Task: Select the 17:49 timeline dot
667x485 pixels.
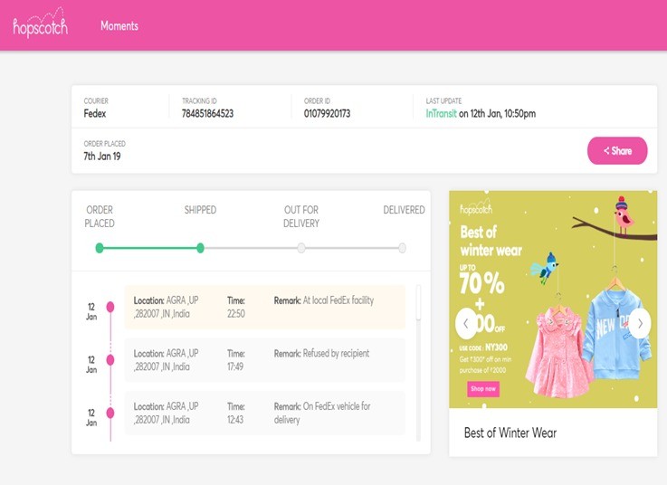Action: [110, 360]
